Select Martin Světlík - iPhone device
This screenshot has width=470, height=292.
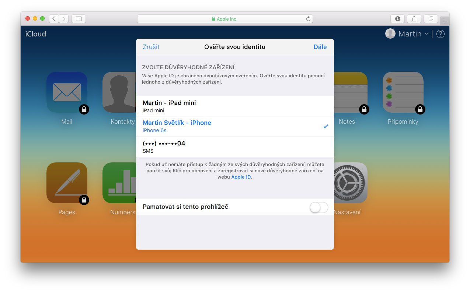pos(235,126)
